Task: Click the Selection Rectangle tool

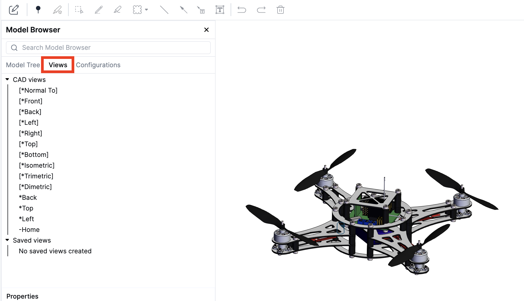Action: [79, 9]
